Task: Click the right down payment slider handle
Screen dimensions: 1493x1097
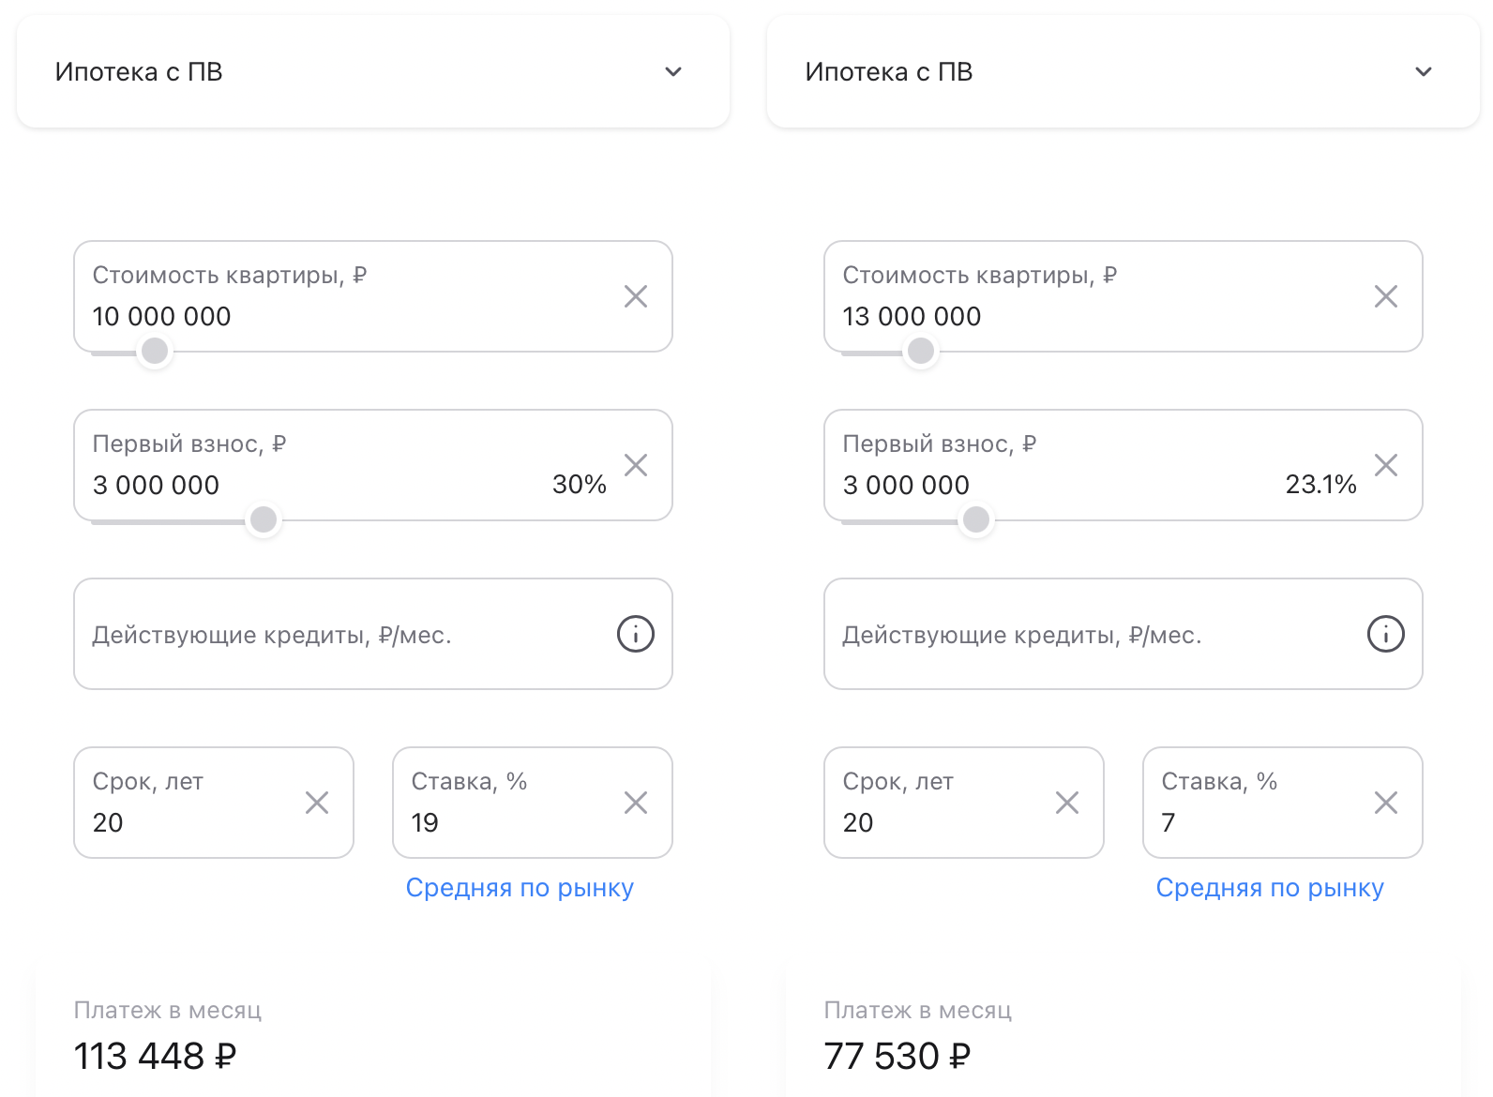Action: coord(976,519)
